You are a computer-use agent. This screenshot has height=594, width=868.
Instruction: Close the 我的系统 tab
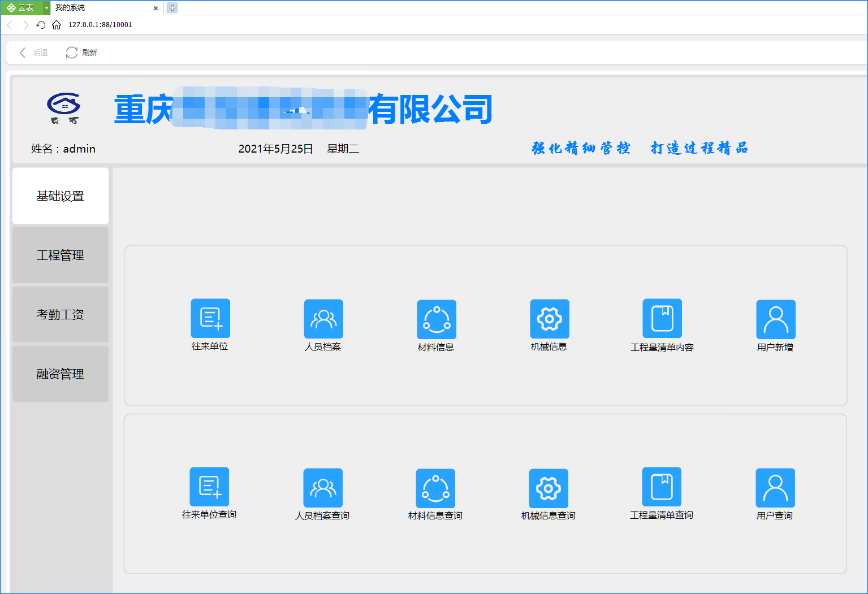pyautogui.click(x=156, y=8)
